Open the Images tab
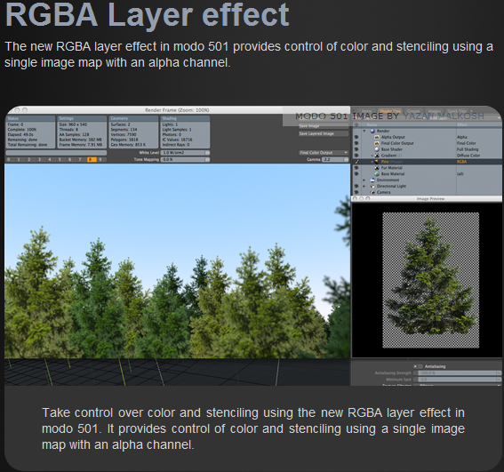The height and width of the screenshot is (472, 504). point(435,111)
